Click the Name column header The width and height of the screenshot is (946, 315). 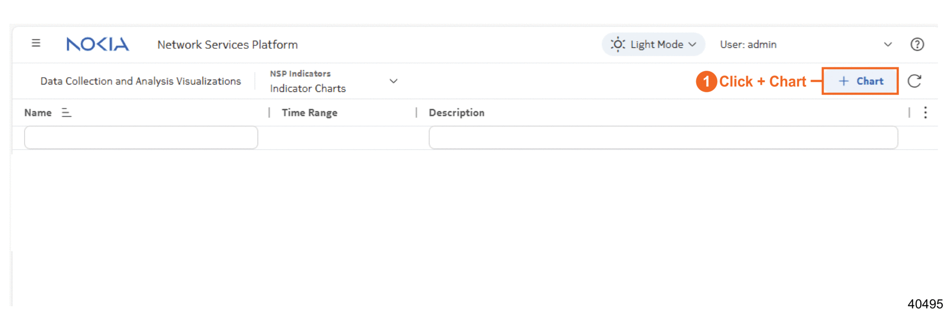coord(38,113)
